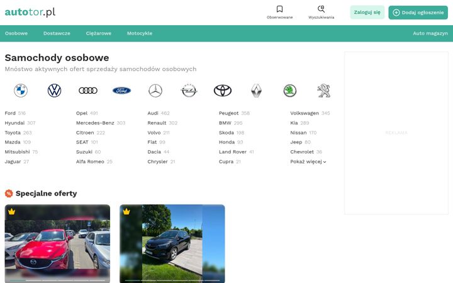The width and height of the screenshot is (453, 283).
Task: Click crown badge on black Opel listing
Action: pos(126,212)
